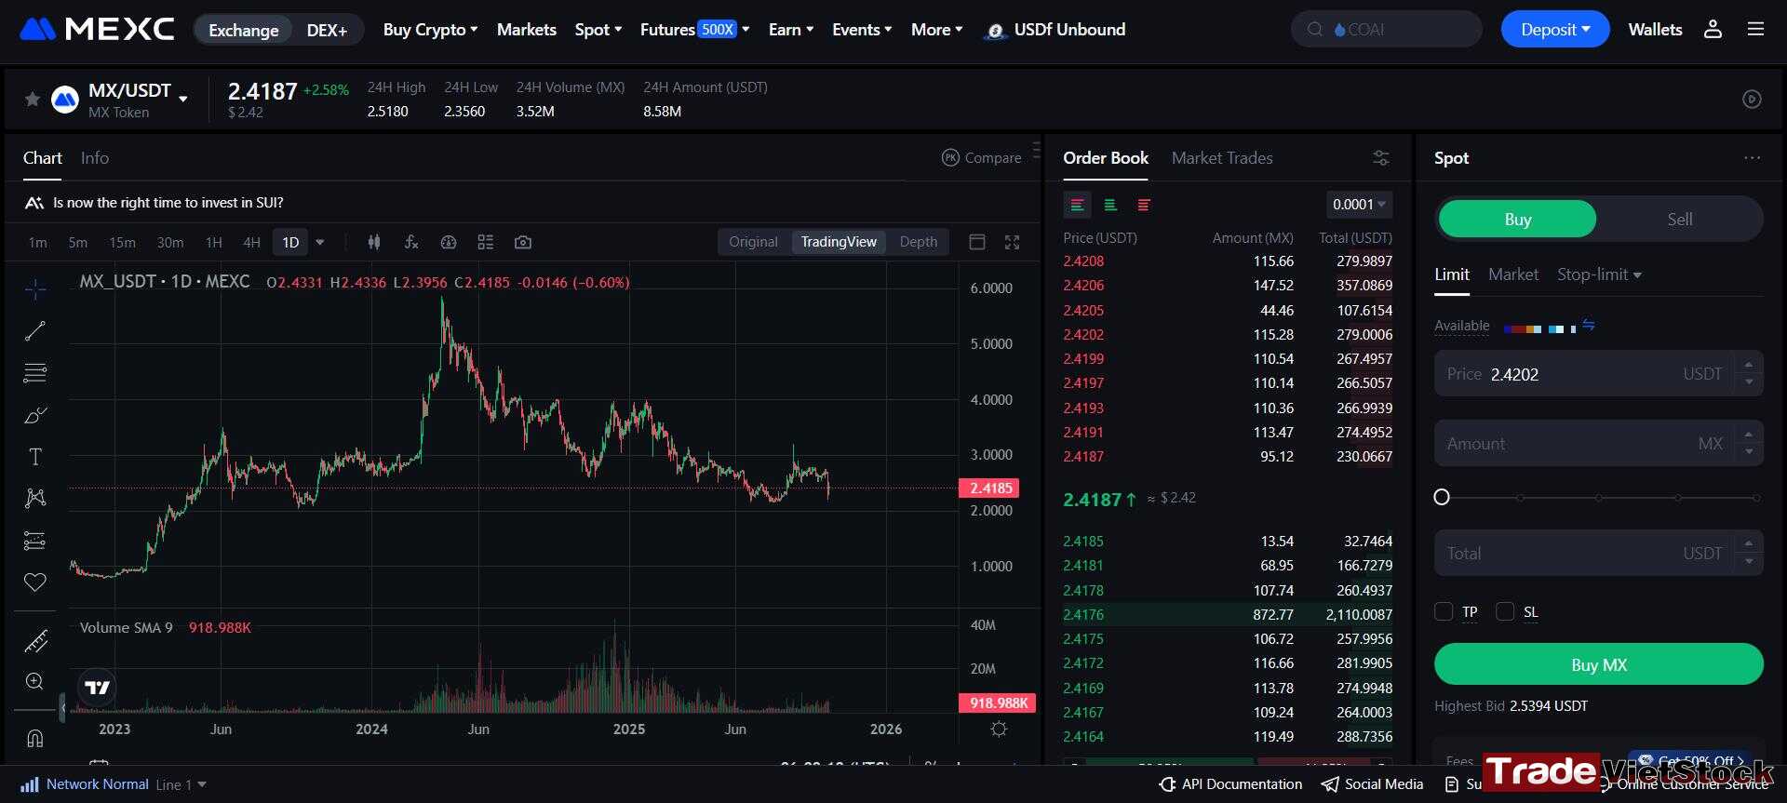Open API Documentation link
The height and width of the screenshot is (803, 1787).
[1230, 784]
